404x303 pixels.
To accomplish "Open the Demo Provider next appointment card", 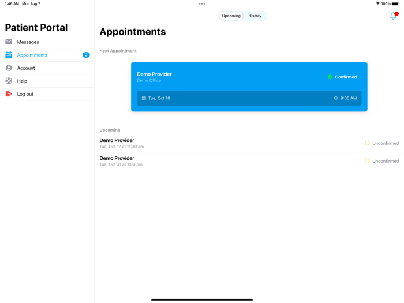I will click(x=249, y=87).
